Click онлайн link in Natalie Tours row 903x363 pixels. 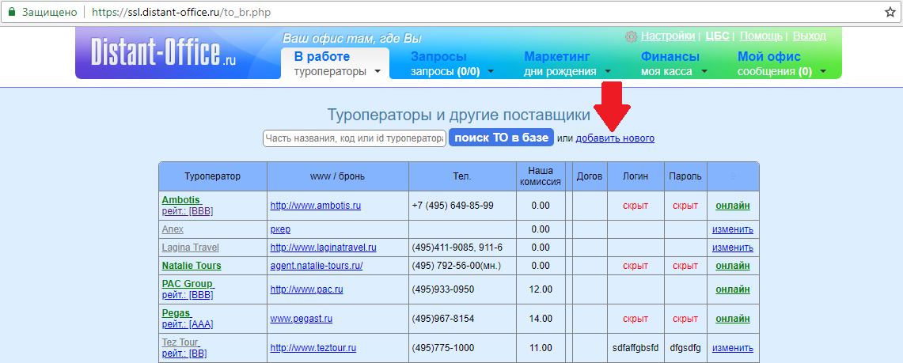pyautogui.click(x=733, y=266)
